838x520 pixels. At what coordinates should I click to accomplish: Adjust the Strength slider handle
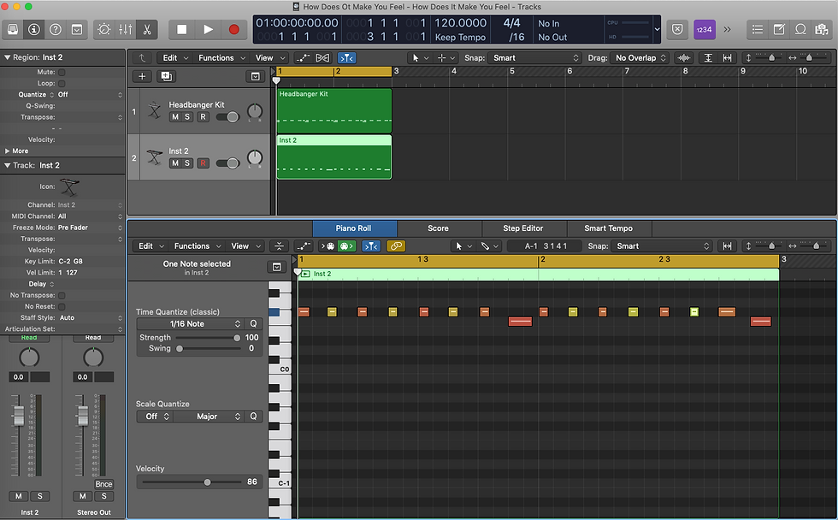click(x=237, y=338)
